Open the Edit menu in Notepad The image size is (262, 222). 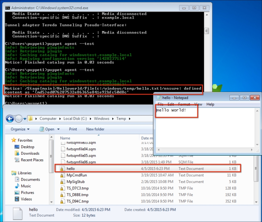pyautogui.click(x=171, y=104)
